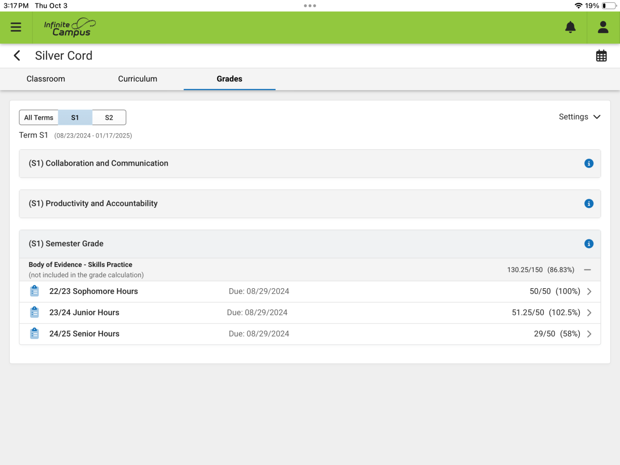Click the Thu Oct 3 date

(x=51, y=6)
